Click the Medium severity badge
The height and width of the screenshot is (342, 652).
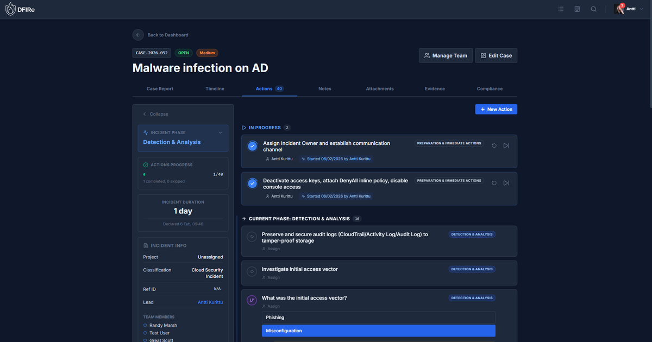(207, 53)
